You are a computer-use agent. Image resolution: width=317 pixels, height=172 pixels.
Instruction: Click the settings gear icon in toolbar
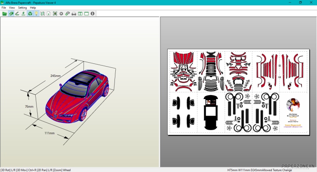61,13
